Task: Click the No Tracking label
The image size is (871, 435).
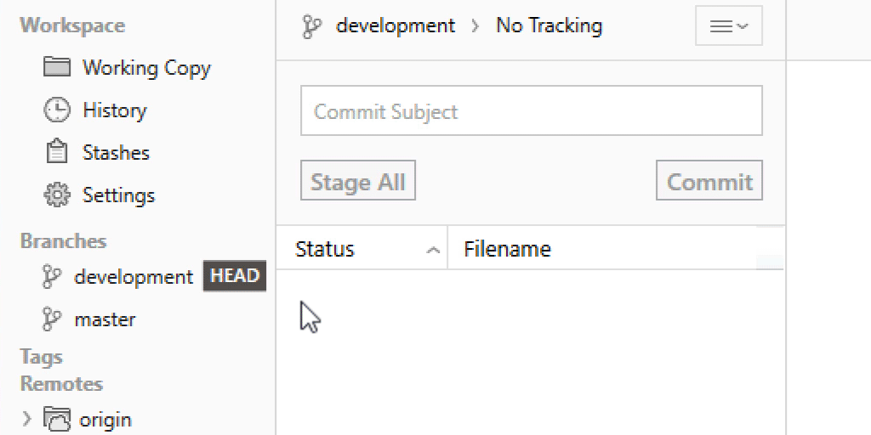Action: pyautogui.click(x=549, y=25)
